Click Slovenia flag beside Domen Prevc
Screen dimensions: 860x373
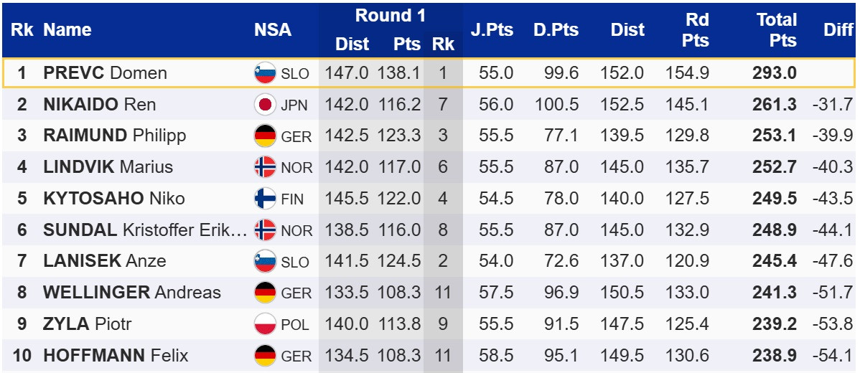click(x=265, y=73)
